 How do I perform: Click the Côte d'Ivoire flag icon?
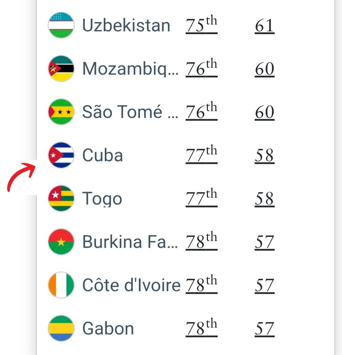click(61, 285)
